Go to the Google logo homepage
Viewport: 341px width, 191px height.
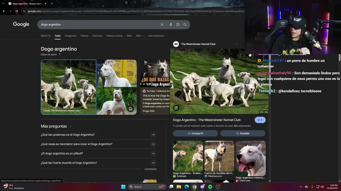tap(21, 24)
